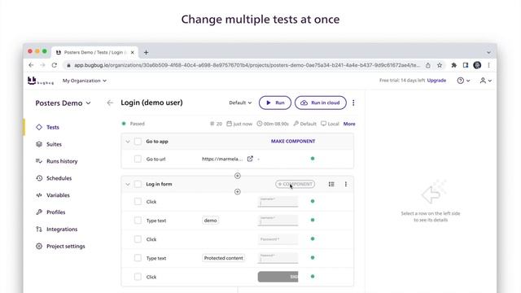
Task: Click the Protected content text value
Action: [x=223, y=258]
